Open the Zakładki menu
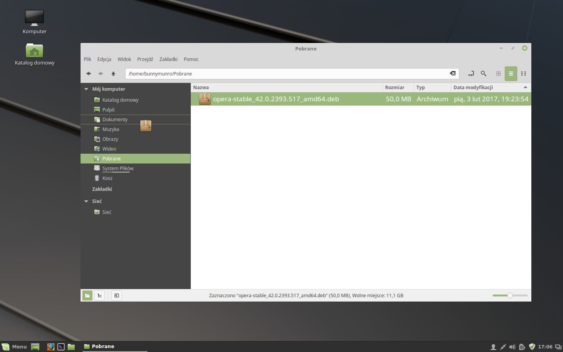 pyautogui.click(x=169, y=59)
